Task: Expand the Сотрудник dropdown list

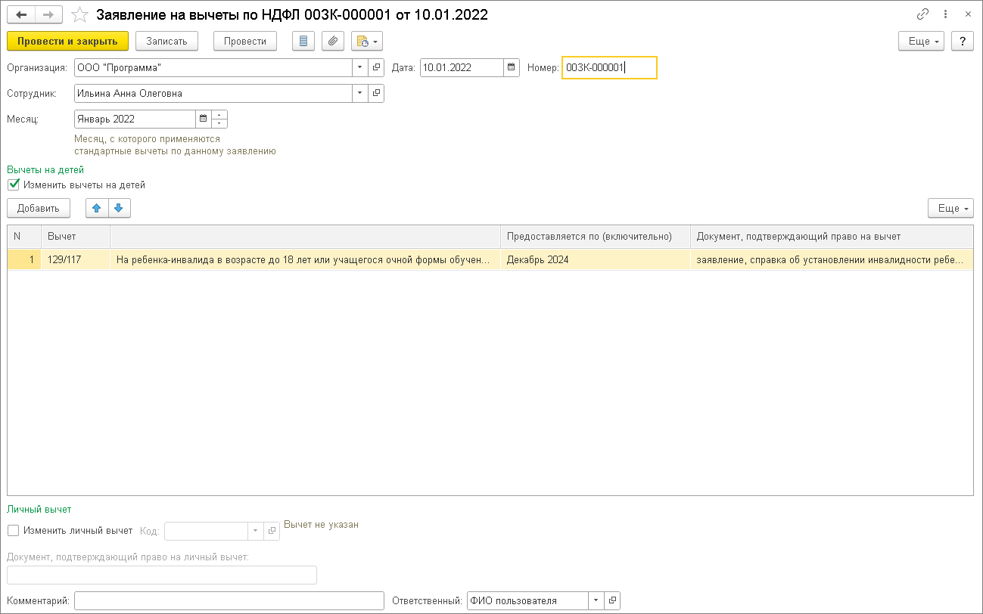Action: [360, 93]
